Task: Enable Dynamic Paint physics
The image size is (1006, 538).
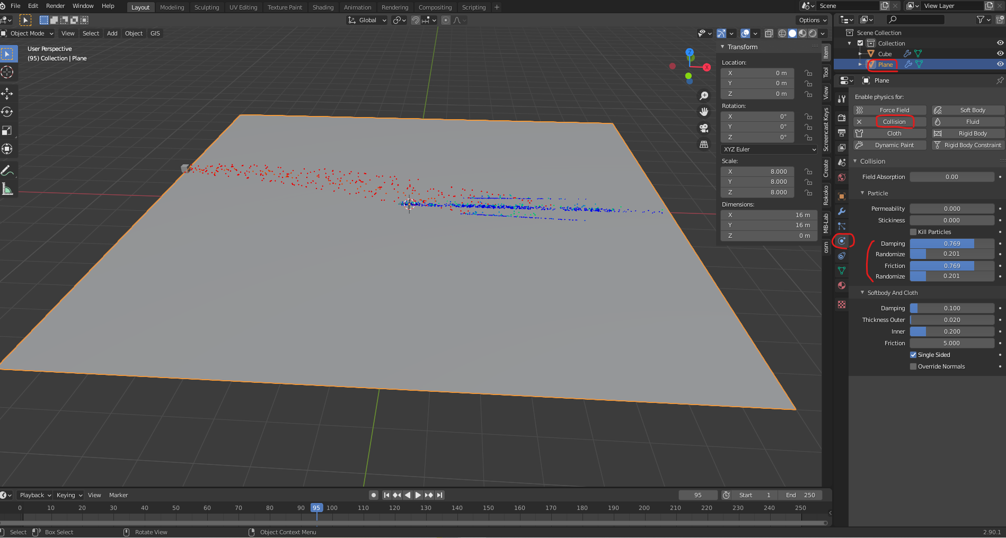Action: point(890,145)
